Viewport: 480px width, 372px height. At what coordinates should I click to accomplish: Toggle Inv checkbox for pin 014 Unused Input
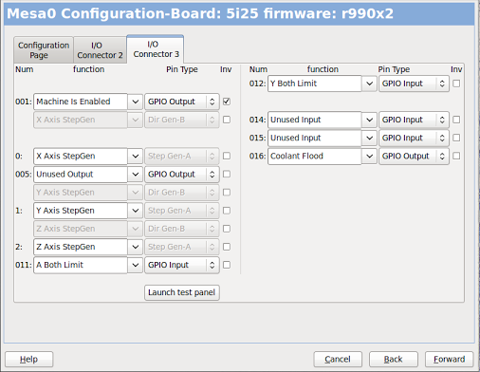click(x=456, y=120)
